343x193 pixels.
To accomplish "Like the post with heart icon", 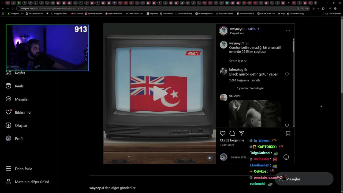I will click(x=223, y=133).
